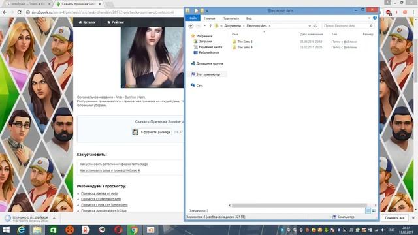Image resolution: width=418 pixels, height=235 pixels.
Task: Close the Chrome downloads bar
Action: pos(413,218)
